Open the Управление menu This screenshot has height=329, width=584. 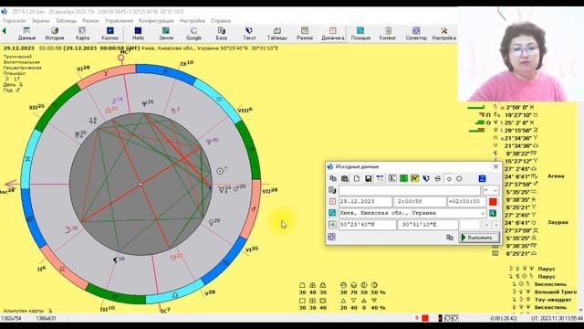pos(119,21)
